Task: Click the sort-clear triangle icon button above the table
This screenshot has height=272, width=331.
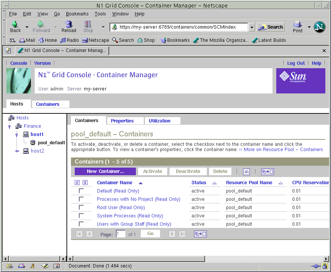Action: coord(246,172)
